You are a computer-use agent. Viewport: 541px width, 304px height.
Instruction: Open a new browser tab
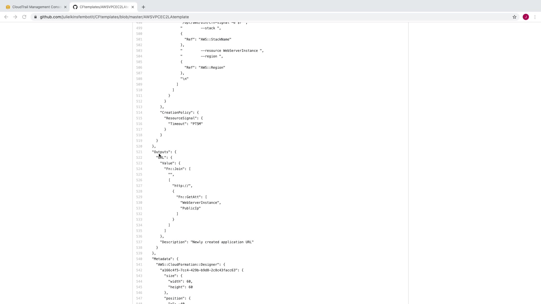click(x=143, y=7)
